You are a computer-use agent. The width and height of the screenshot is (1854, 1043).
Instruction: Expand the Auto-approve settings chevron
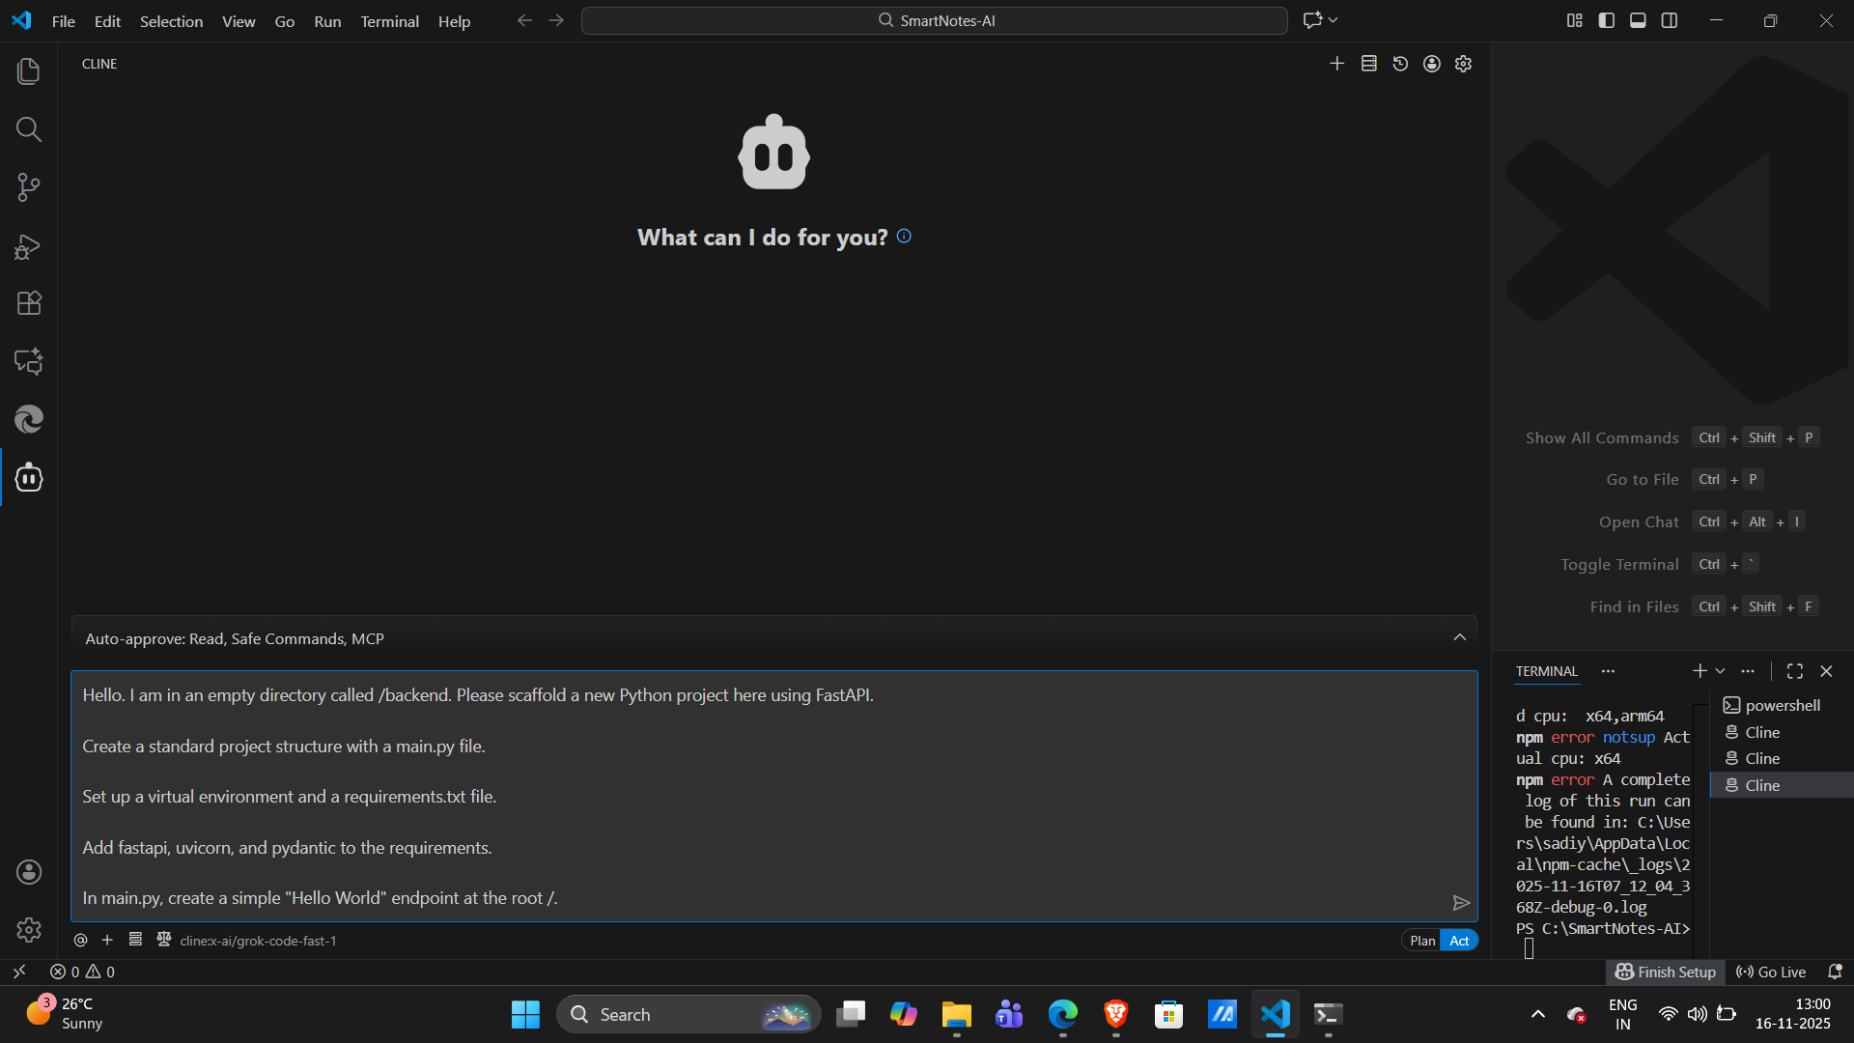pos(1459,637)
